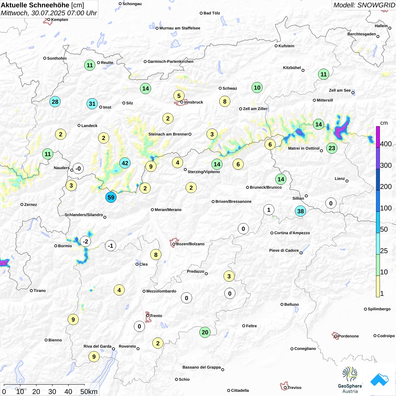Click the Zernez city label
396x396 pixels.
coord(31,205)
